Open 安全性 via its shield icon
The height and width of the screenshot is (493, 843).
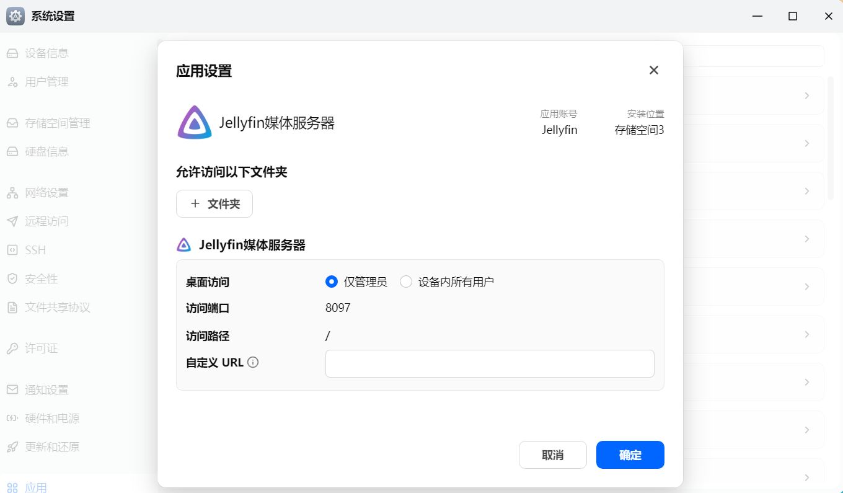click(12, 279)
